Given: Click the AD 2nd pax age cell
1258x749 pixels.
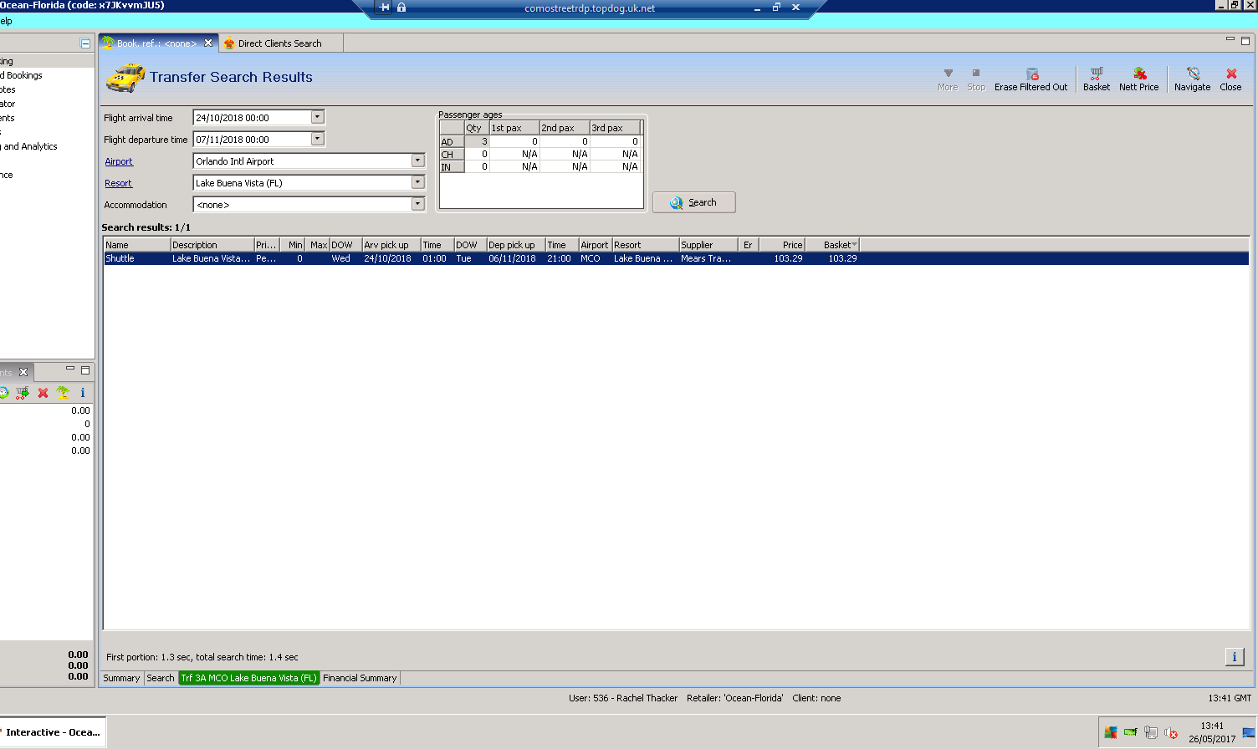Looking at the screenshot, I should click(565, 141).
